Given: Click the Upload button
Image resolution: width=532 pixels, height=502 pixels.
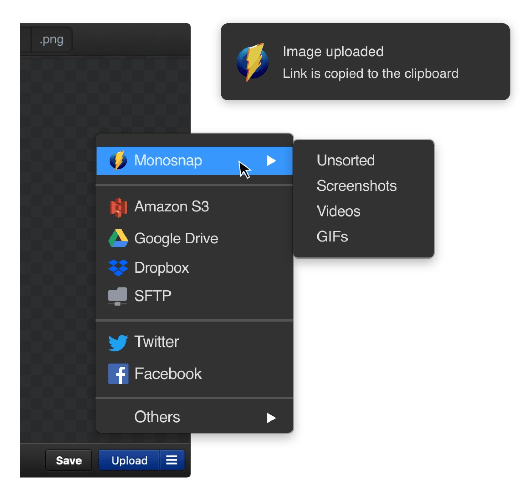Looking at the screenshot, I should 129,460.
